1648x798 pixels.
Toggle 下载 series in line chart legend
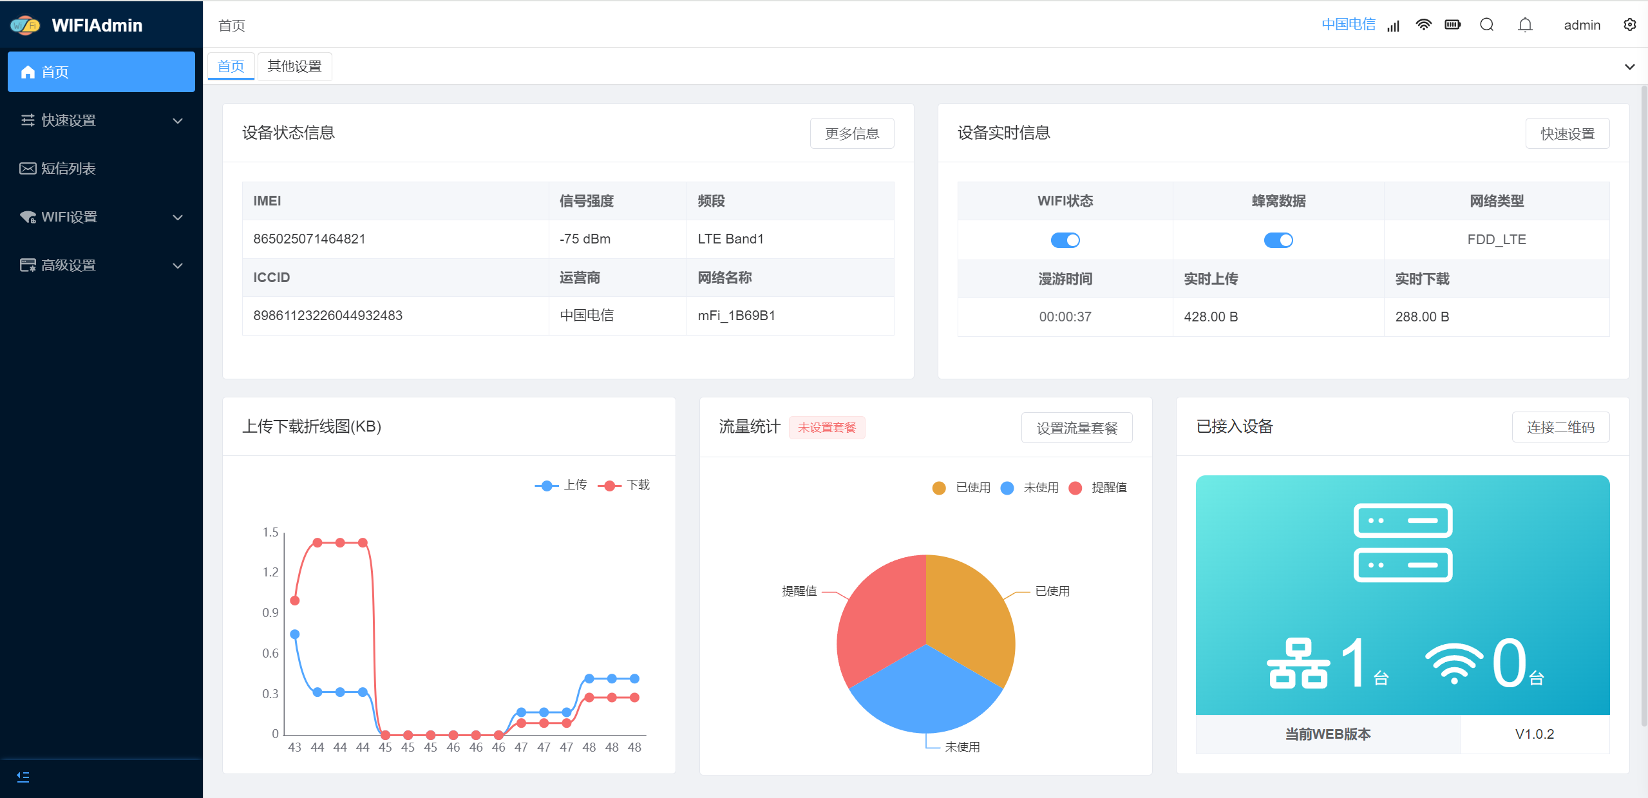(624, 485)
